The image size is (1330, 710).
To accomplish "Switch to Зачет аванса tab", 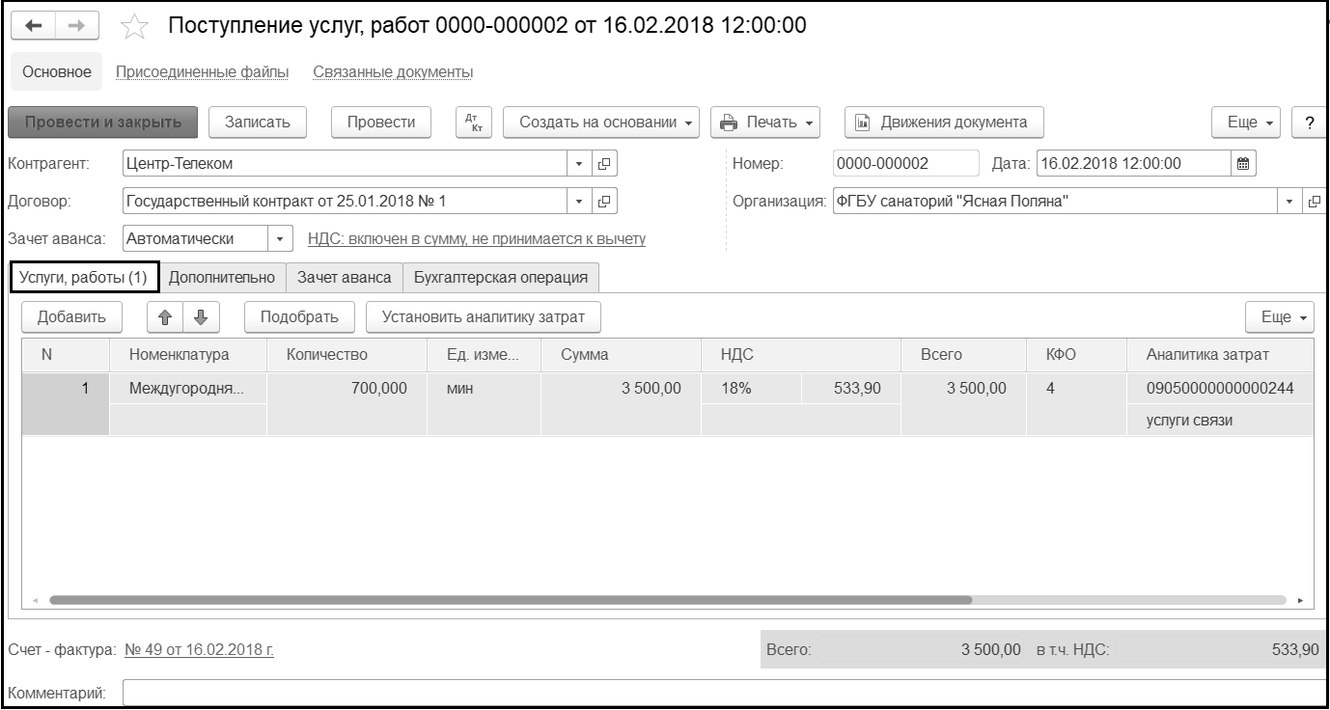I will [x=345, y=277].
